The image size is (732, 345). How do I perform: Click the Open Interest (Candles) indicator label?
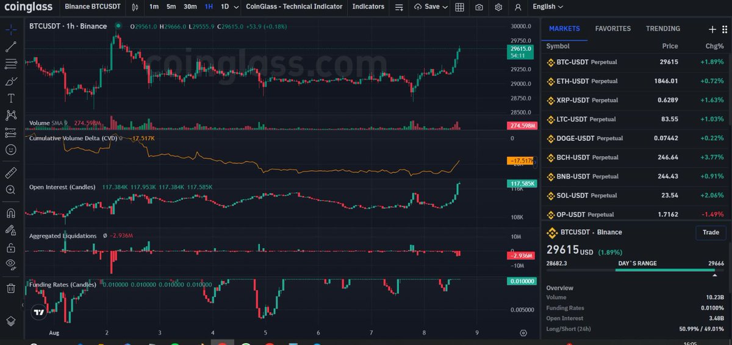click(x=62, y=187)
